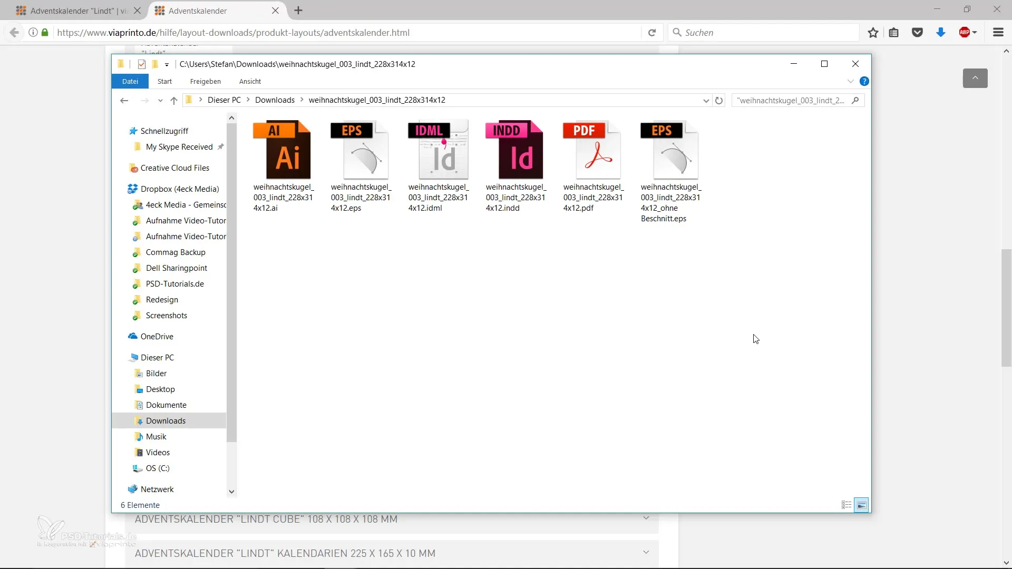
Task: Click the Adblock Plus icon
Action: click(965, 33)
